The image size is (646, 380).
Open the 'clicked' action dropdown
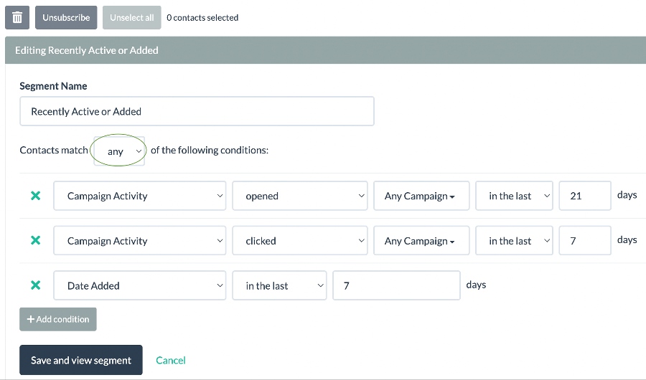tap(300, 240)
